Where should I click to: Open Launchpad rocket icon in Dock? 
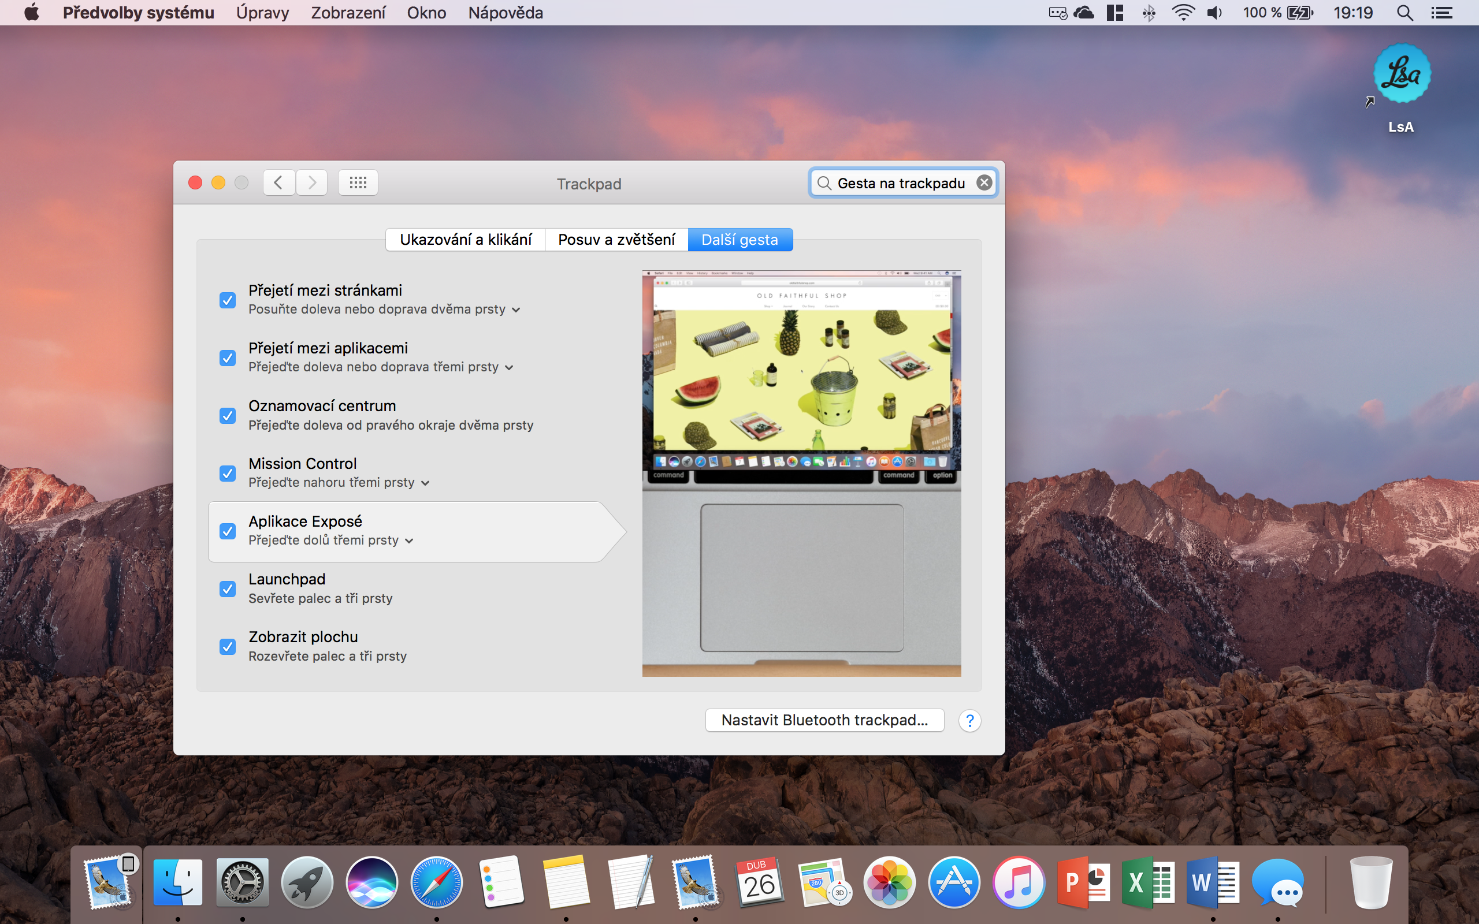[307, 882]
